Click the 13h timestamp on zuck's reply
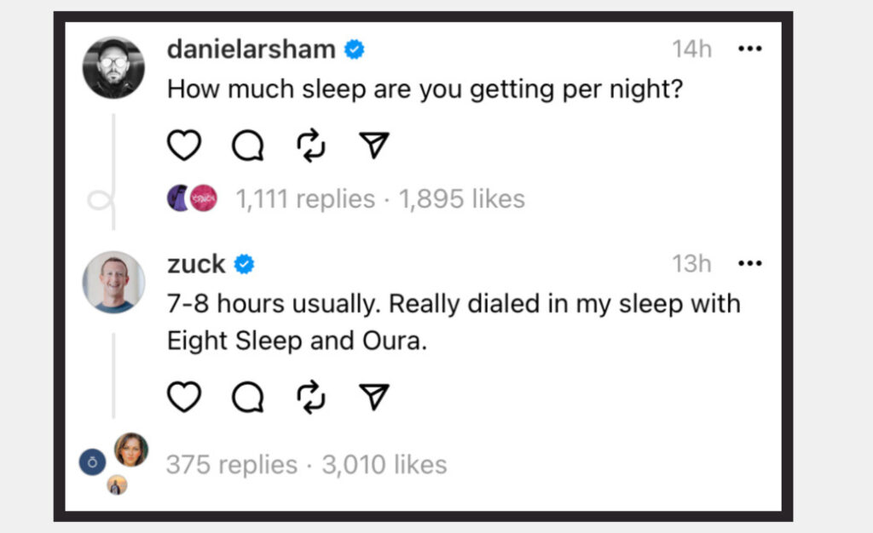The image size is (873, 533). pyautogui.click(x=691, y=265)
